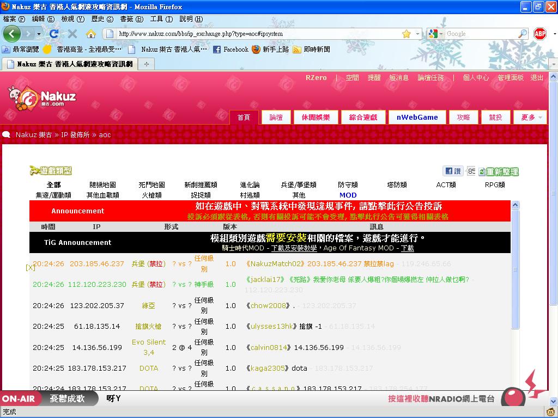Open the tab list dropdown arrow
558x418 pixels.
[554, 64]
